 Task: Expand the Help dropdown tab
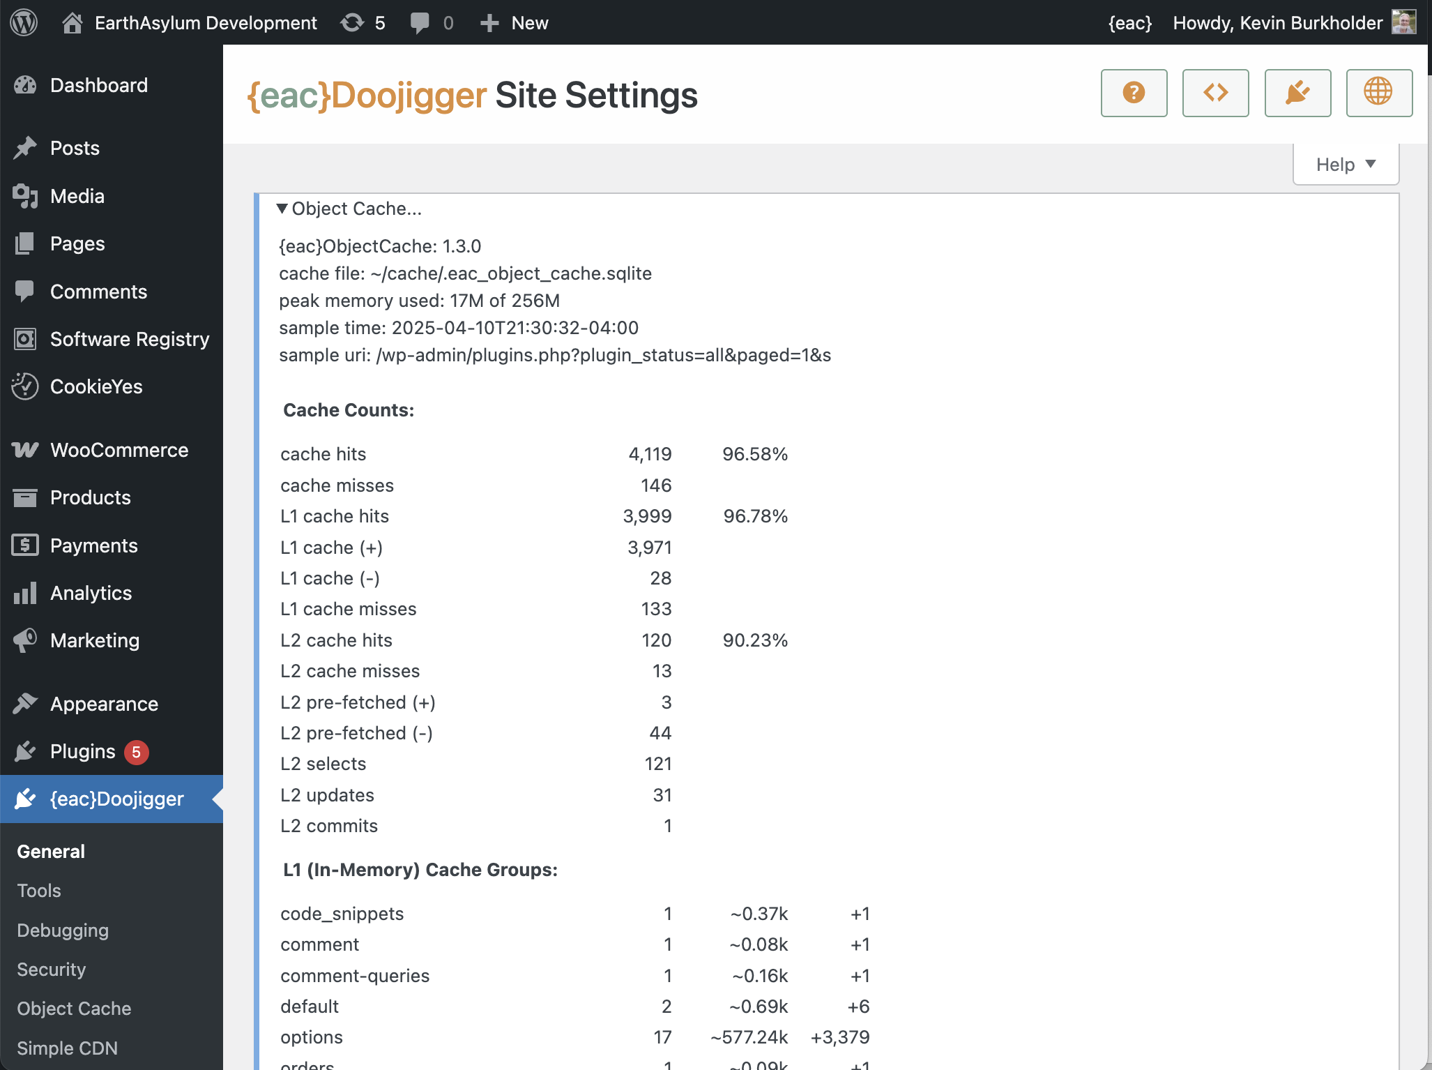click(x=1345, y=165)
